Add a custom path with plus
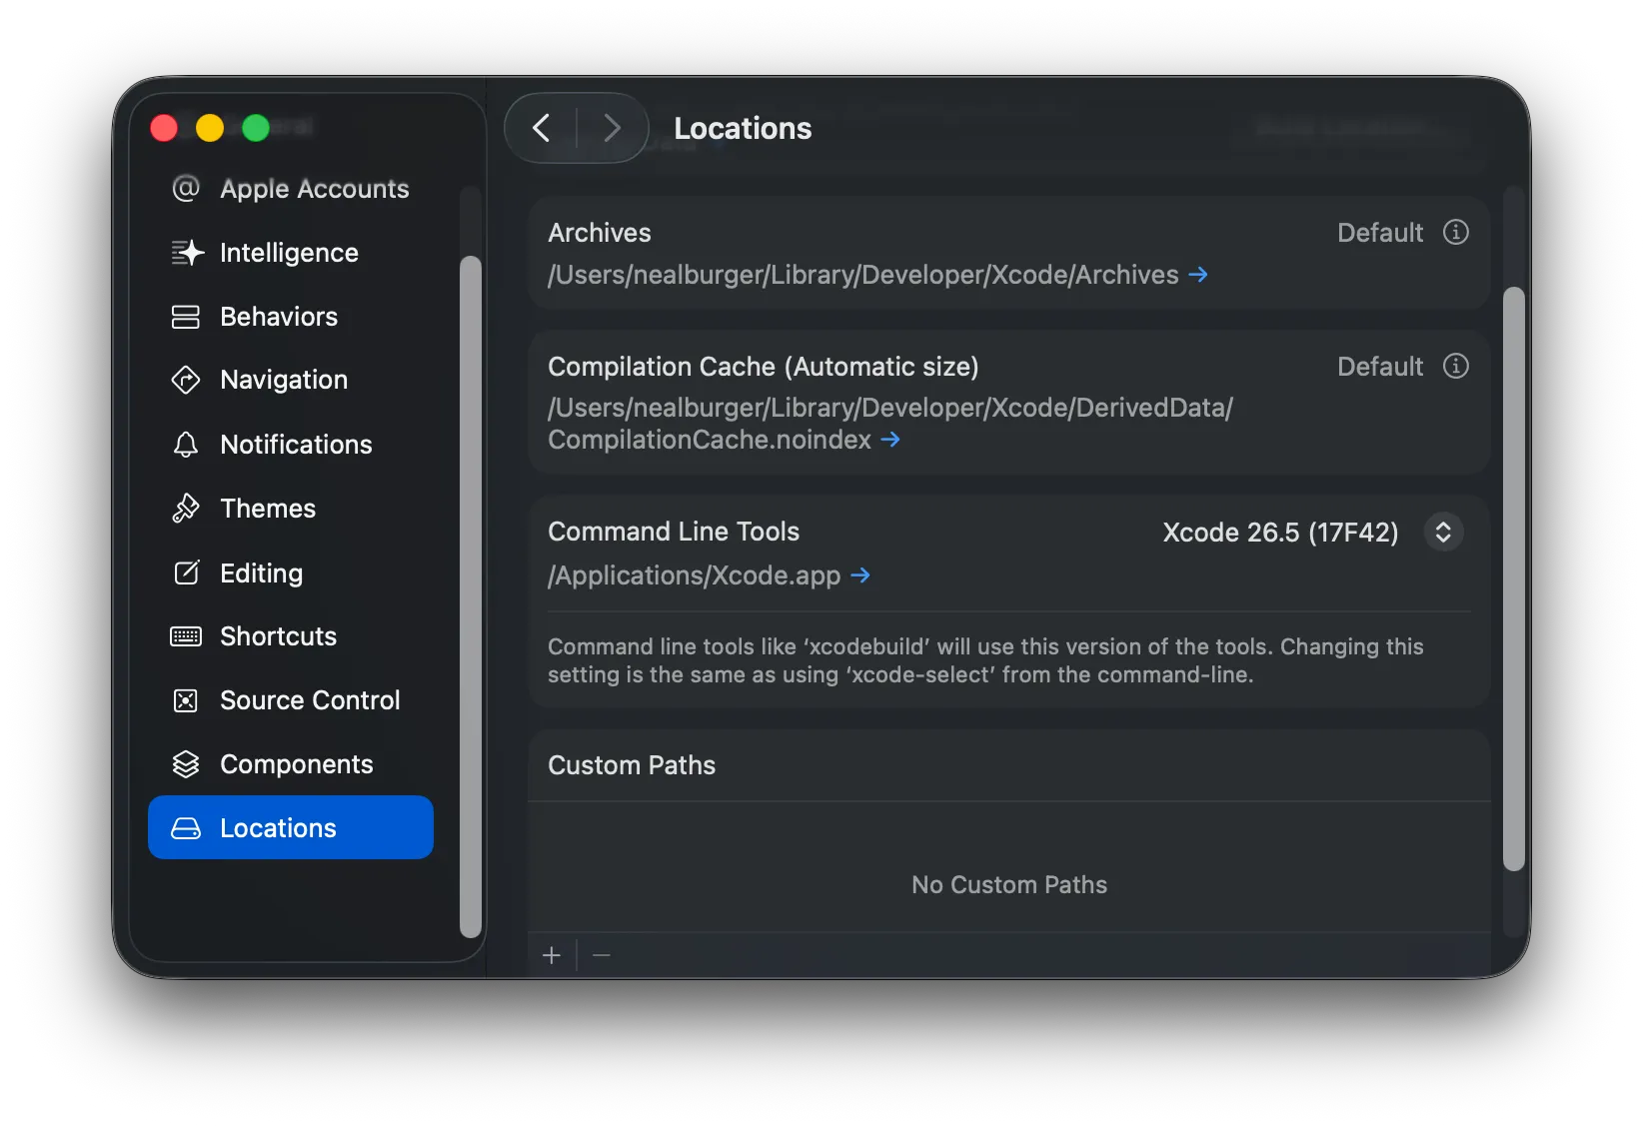This screenshot has height=1127, width=1643. 552,955
